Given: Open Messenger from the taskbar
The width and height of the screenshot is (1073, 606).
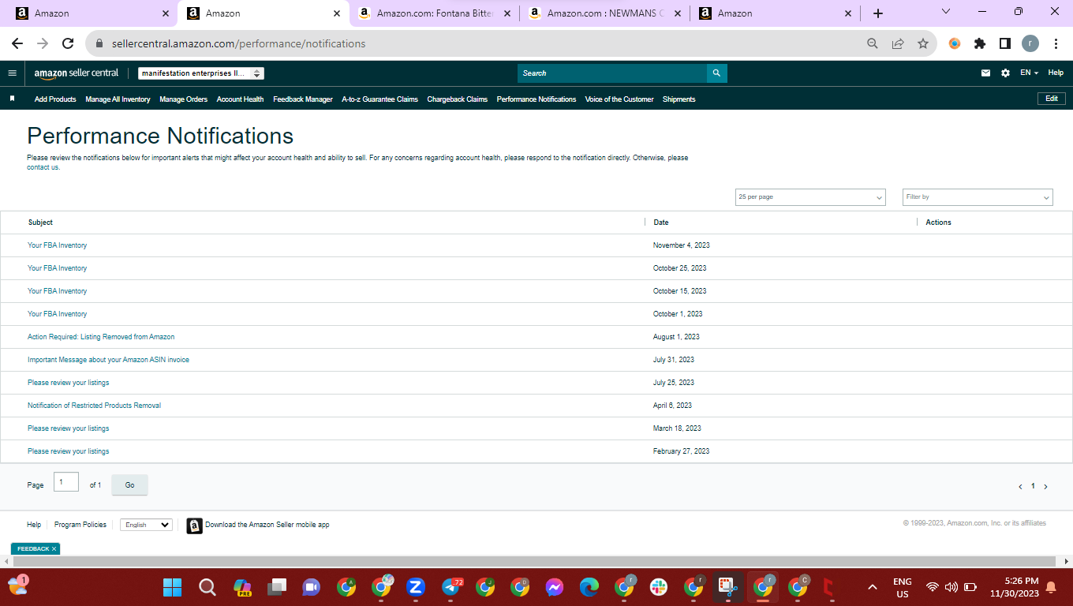Looking at the screenshot, I should [x=555, y=587].
